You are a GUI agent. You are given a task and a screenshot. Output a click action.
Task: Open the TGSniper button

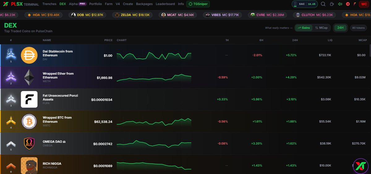(x=198, y=4)
